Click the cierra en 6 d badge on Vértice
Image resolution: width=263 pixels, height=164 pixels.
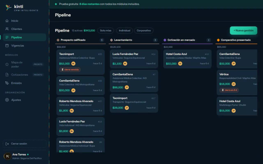tap(229, 90)
